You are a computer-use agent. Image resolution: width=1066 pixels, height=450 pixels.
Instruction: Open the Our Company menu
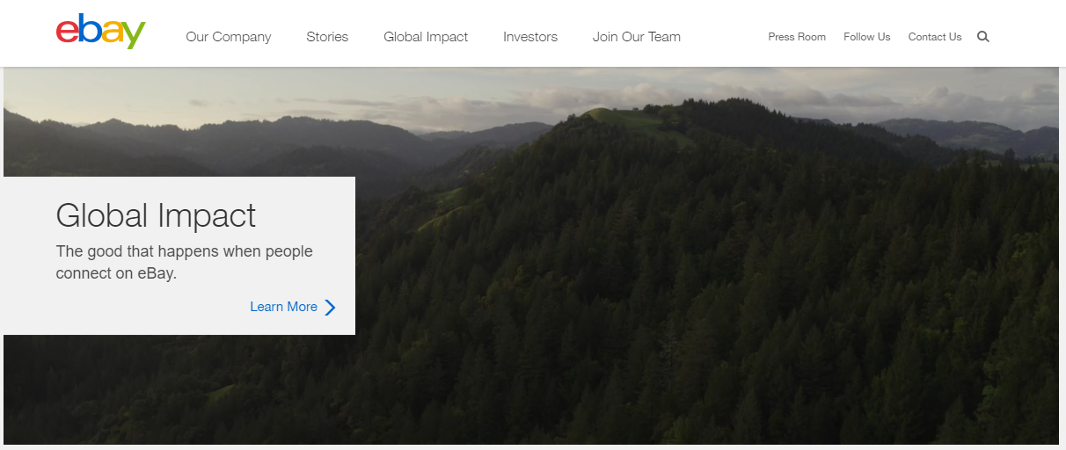229,37
